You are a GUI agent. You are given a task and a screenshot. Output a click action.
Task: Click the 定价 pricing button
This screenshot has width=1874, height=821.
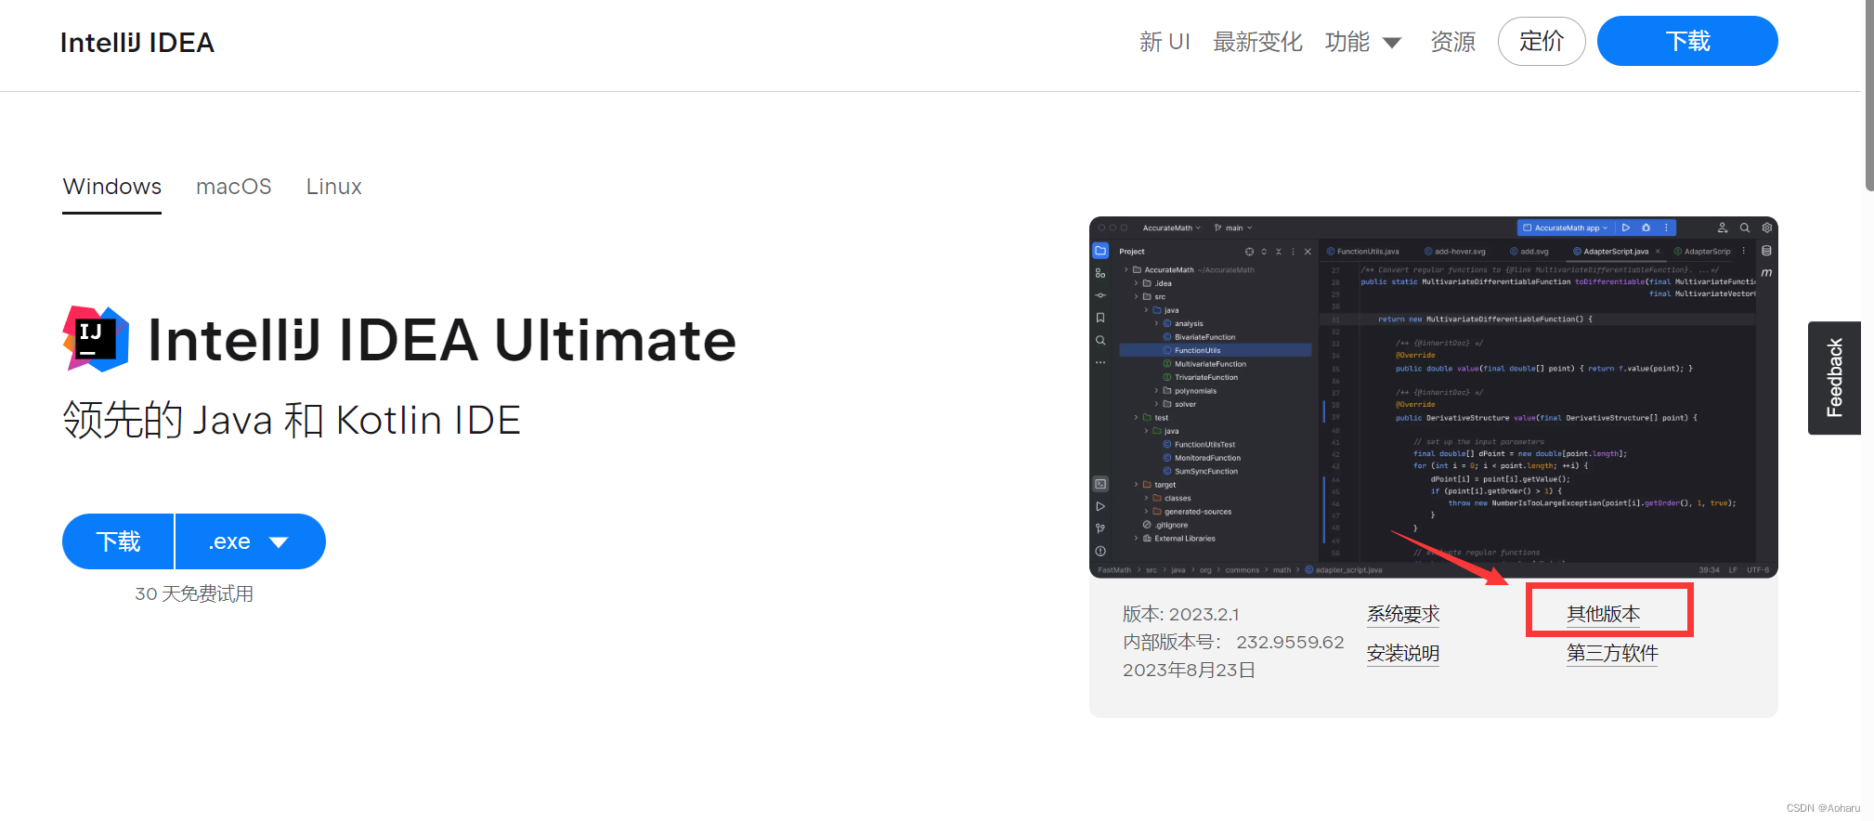click(1542, 41)
